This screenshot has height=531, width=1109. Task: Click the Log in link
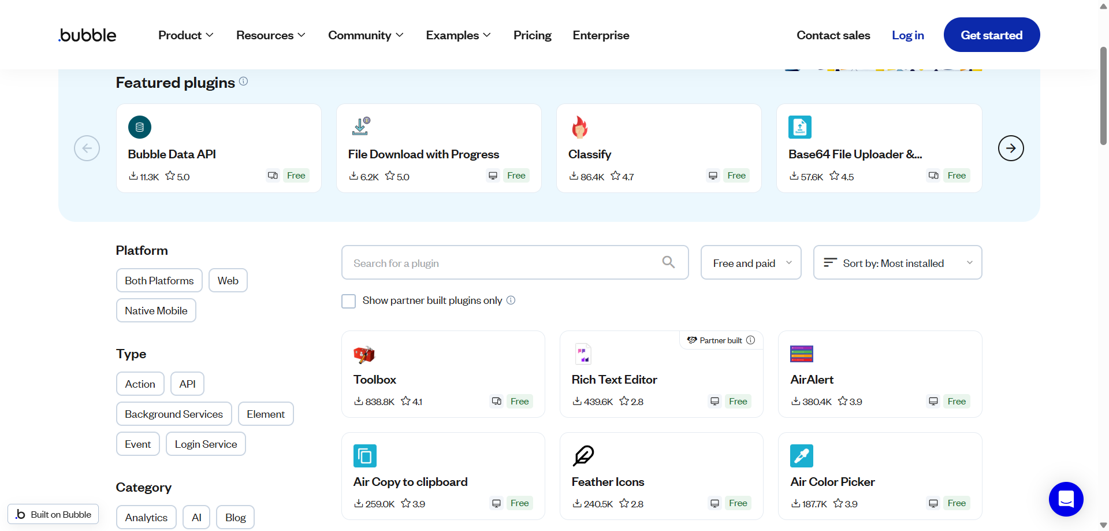pos(908,35)
